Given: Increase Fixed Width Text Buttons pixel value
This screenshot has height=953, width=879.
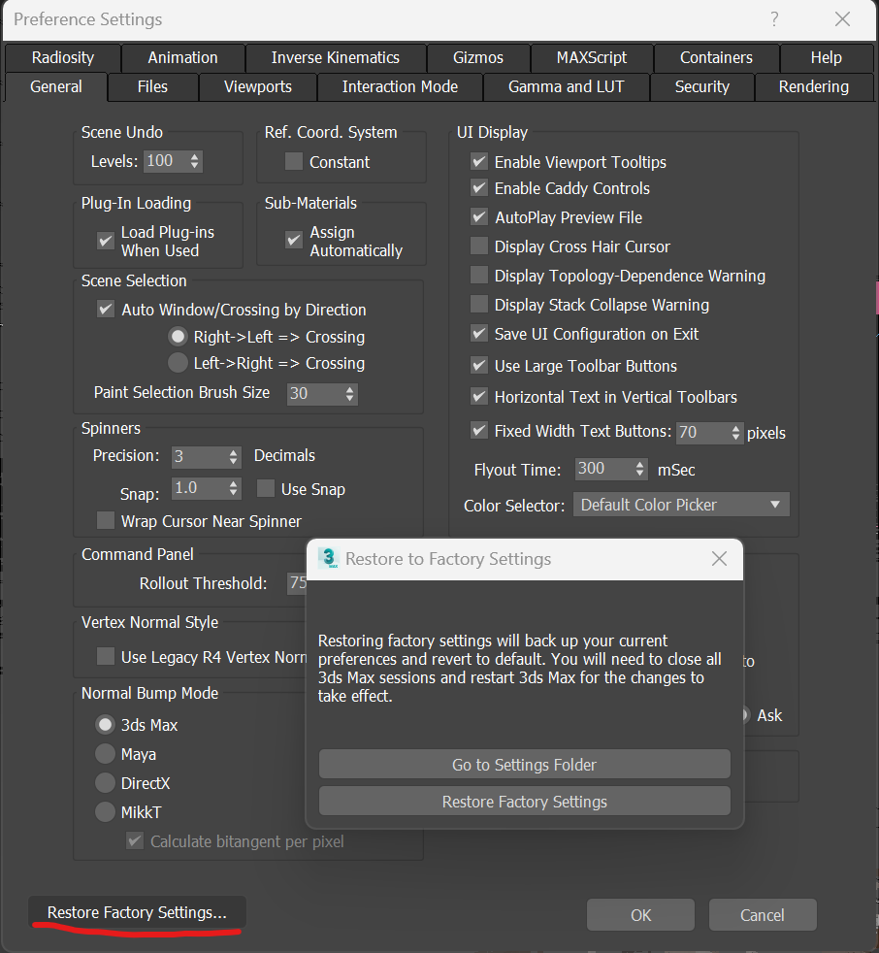Looking at the screenshot, I should point(735,428).
